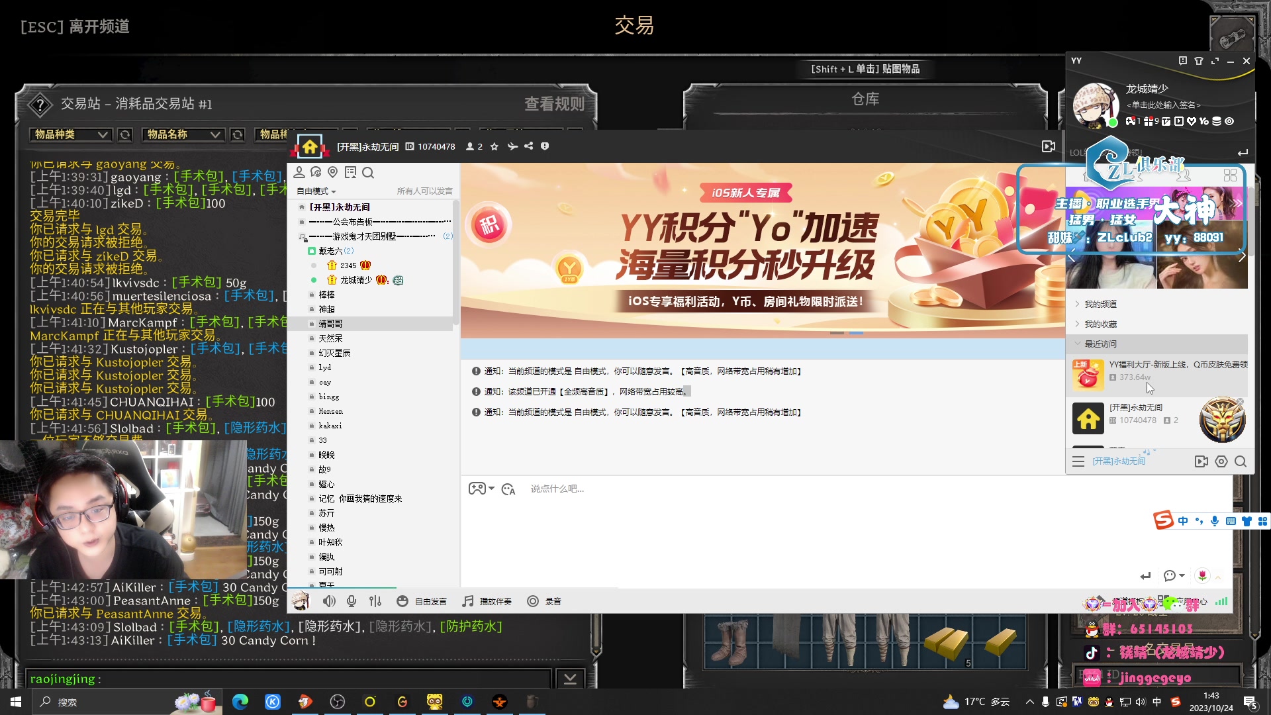Screen dimensions: 1271x715
Task: Toggle microphone in bottom channel bar
Action: 352,601
